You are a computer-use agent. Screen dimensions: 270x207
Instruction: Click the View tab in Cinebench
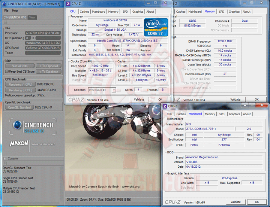[32, 17]
